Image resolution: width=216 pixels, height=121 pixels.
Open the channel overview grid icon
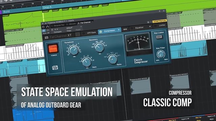coord(78,34)
